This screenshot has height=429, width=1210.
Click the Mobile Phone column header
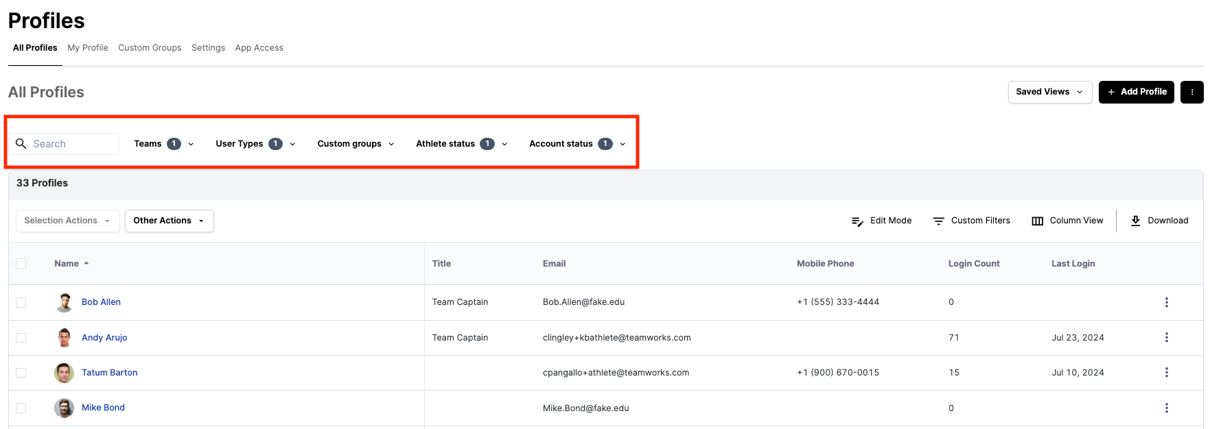(825, 264)
